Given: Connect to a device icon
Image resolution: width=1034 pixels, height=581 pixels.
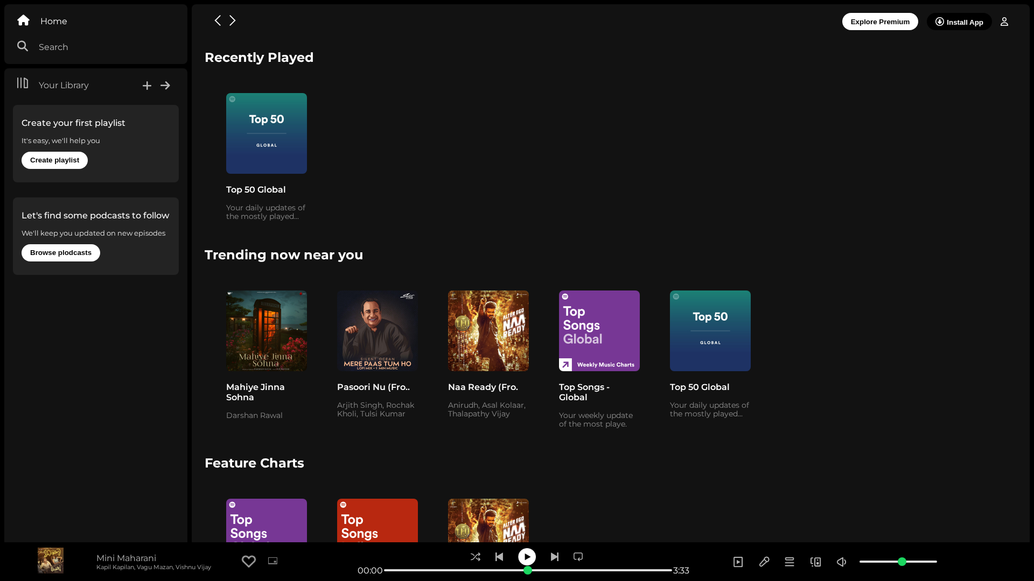Looking at the screenshot, I should 816,562.
